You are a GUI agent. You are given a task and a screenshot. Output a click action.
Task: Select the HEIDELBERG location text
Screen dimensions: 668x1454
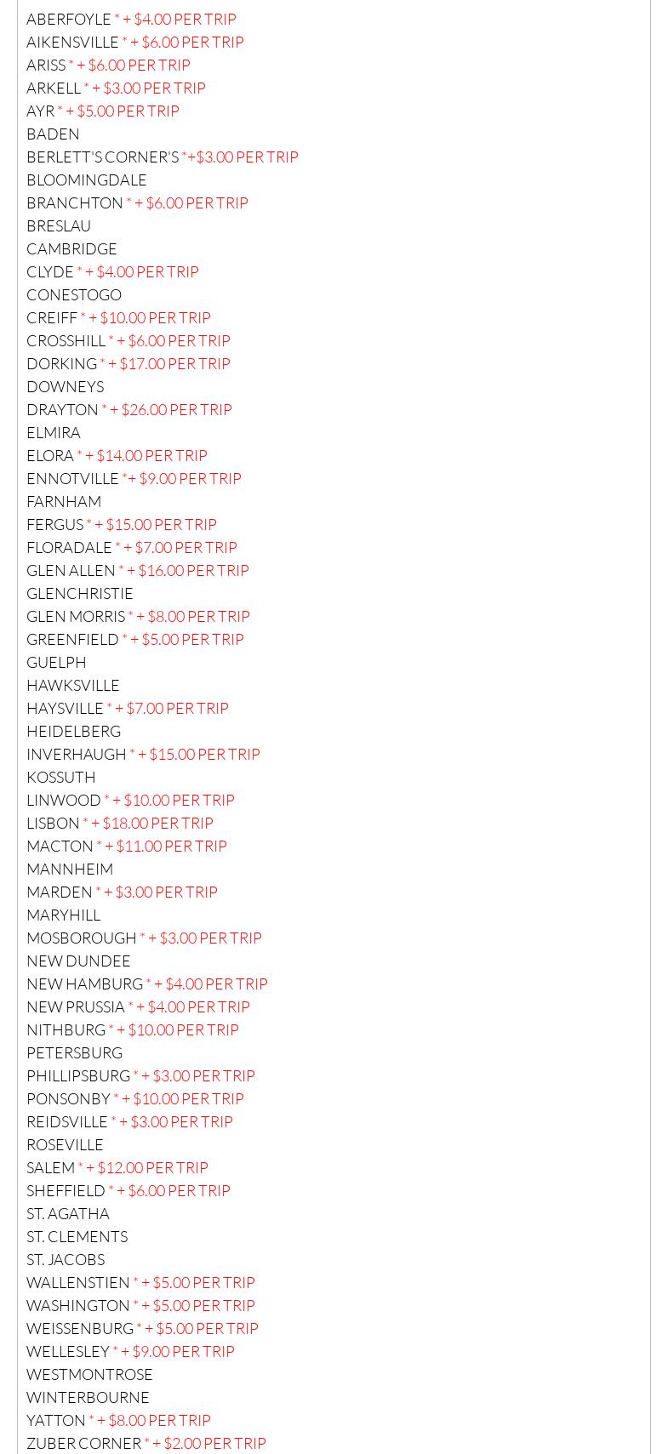pos(73,731)
